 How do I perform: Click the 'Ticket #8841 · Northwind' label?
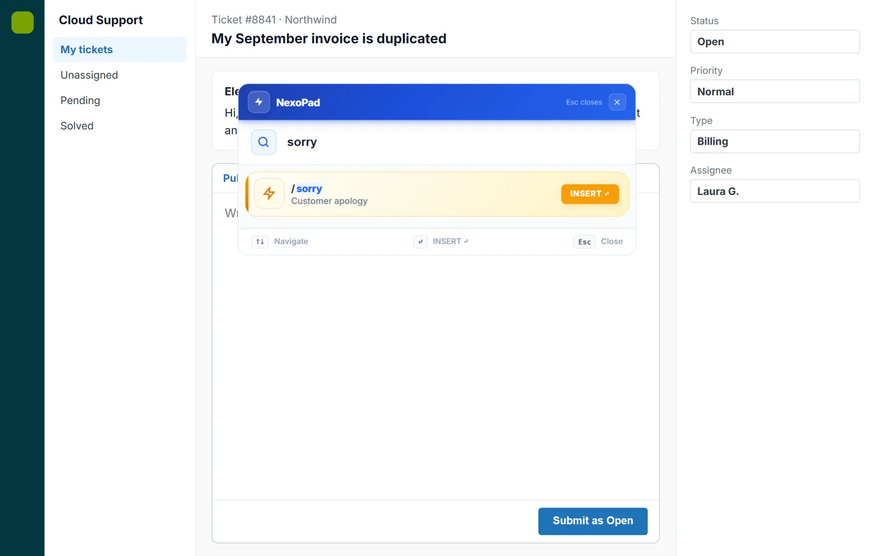click(x=274, y=20)
